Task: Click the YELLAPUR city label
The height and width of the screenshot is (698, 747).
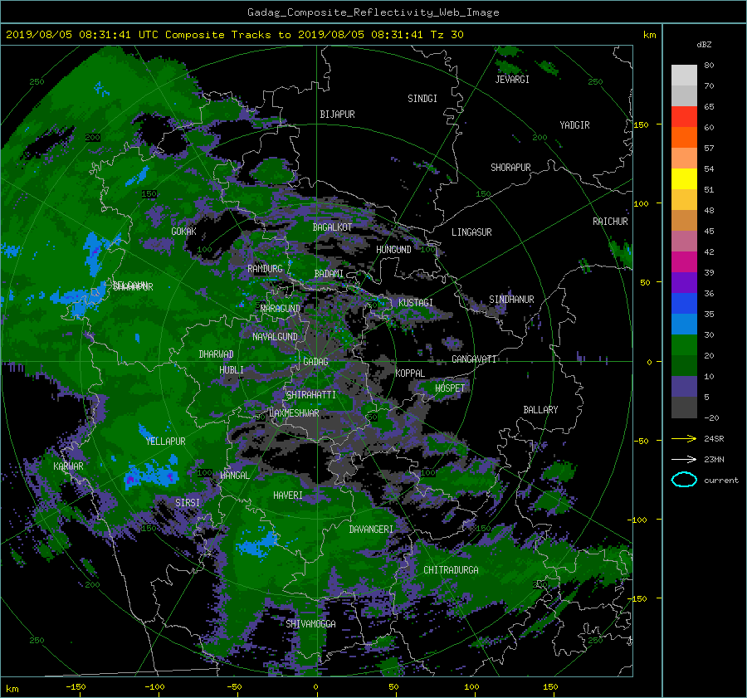Action: pos(165,442)
